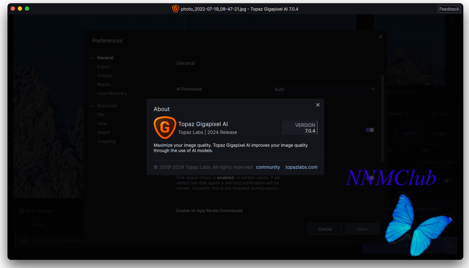Click the 'AI Processor' label
The height and width of the screenshot is (268, 469).
tap(189, 89)
